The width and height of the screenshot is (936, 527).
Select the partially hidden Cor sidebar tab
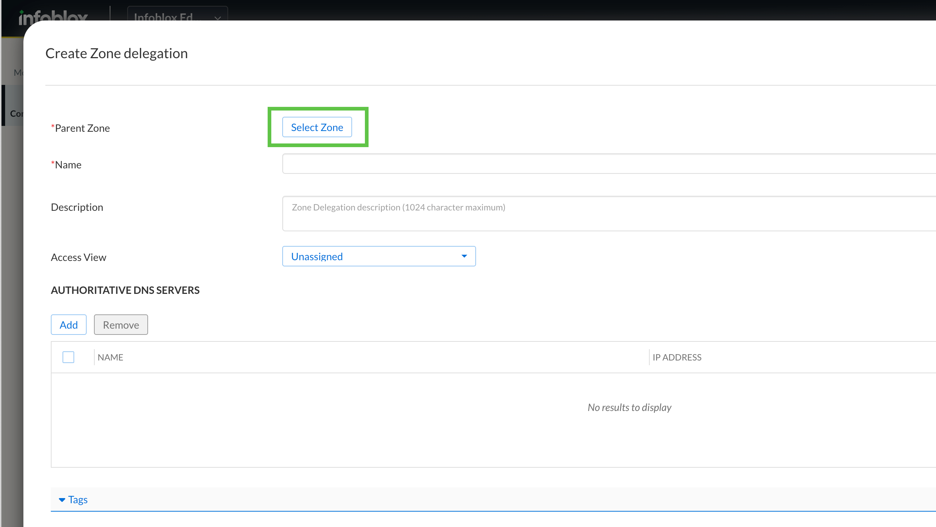(16, 113)
